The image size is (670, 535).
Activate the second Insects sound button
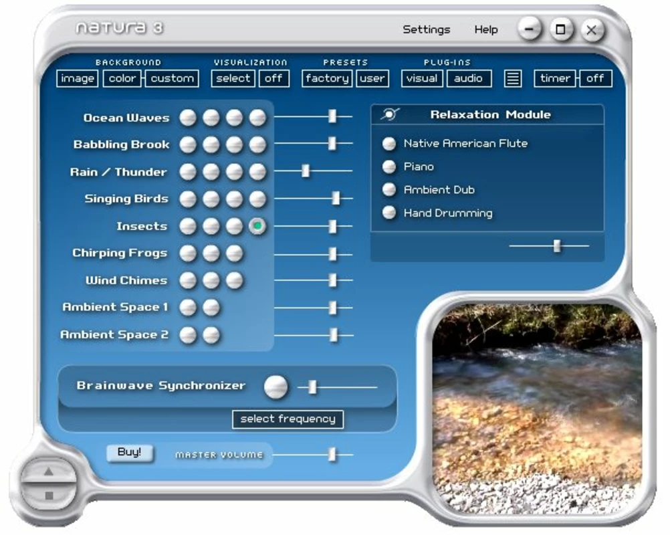click(x=211, y=226)
